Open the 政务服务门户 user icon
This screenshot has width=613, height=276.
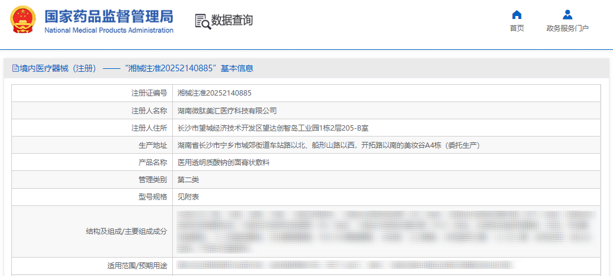[567, 15]
